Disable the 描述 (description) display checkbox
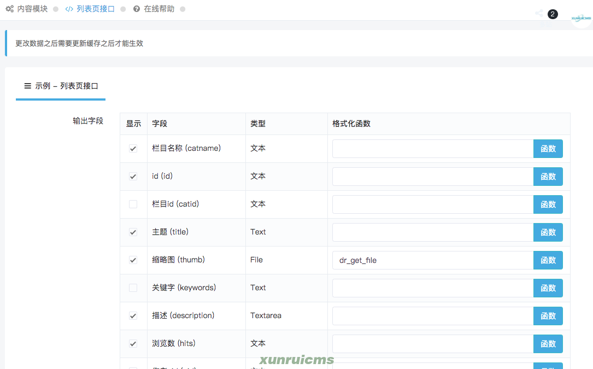This screenshot has height=369, width=593. click(x=133, y=315)
